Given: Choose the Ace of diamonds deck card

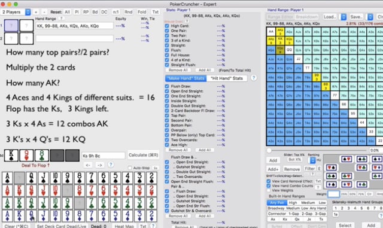Looking at the screenshot, I should pyautogui.click(x=7, y=216).
